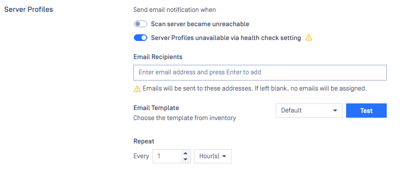The height and width of the screenshot is (182, 403).
Task: Increase repeat interval with up arrow
Action: [185, 153]
